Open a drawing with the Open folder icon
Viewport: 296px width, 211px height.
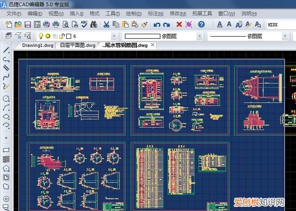[18, 25]
